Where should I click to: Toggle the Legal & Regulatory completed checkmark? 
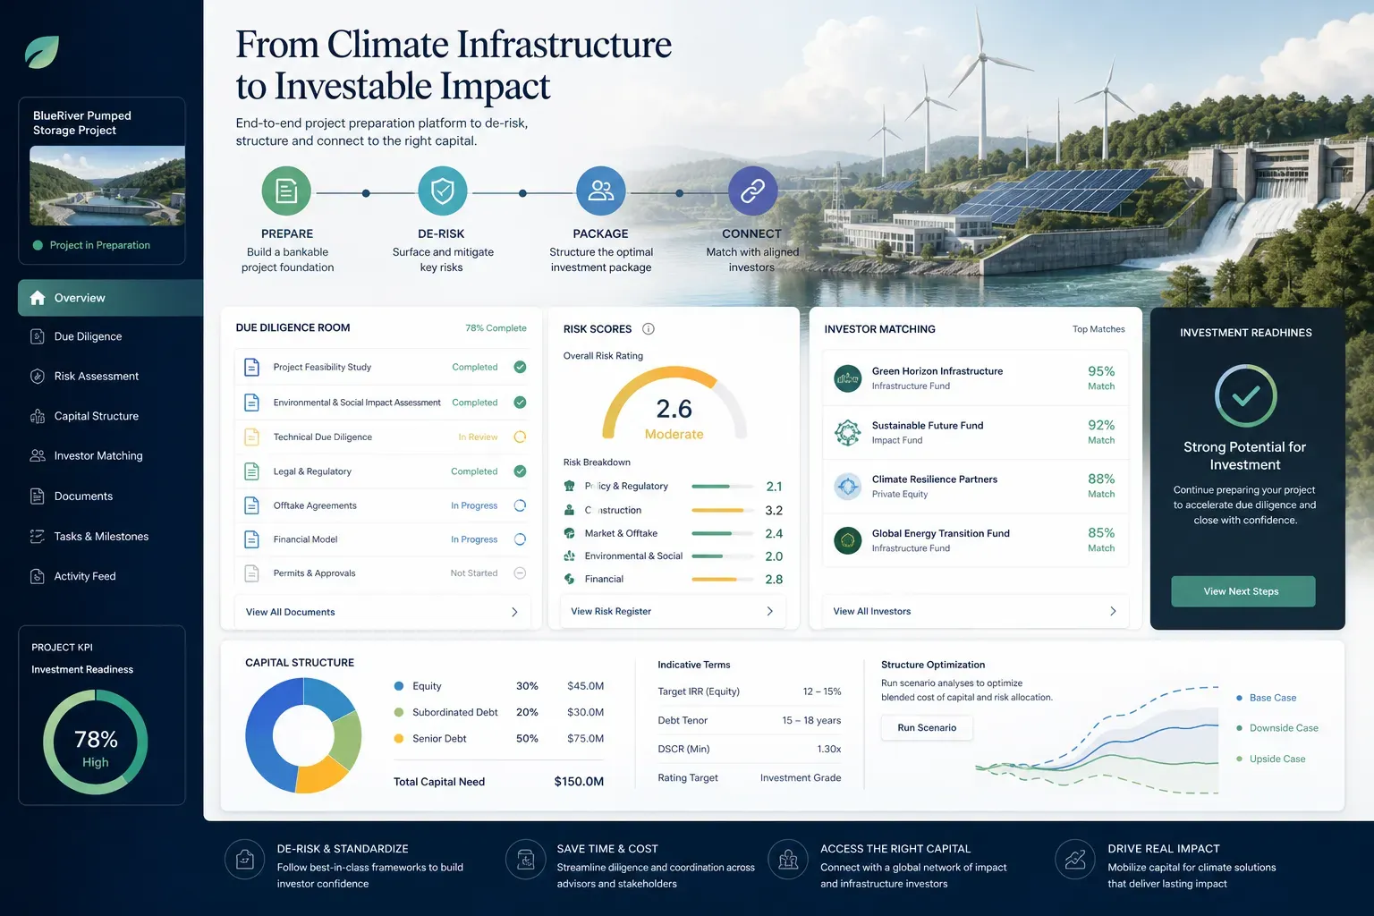(520, 471)
